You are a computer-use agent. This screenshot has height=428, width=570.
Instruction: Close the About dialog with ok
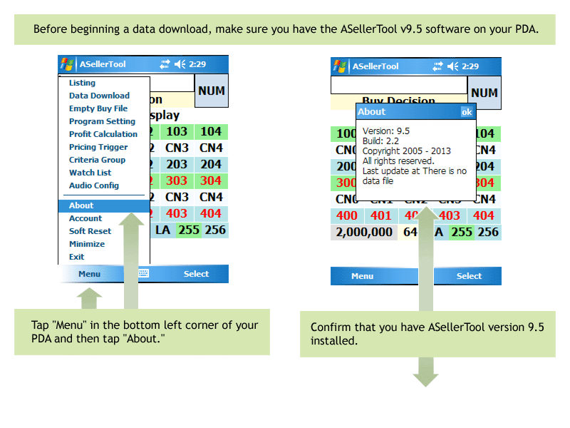pos(467,112)
